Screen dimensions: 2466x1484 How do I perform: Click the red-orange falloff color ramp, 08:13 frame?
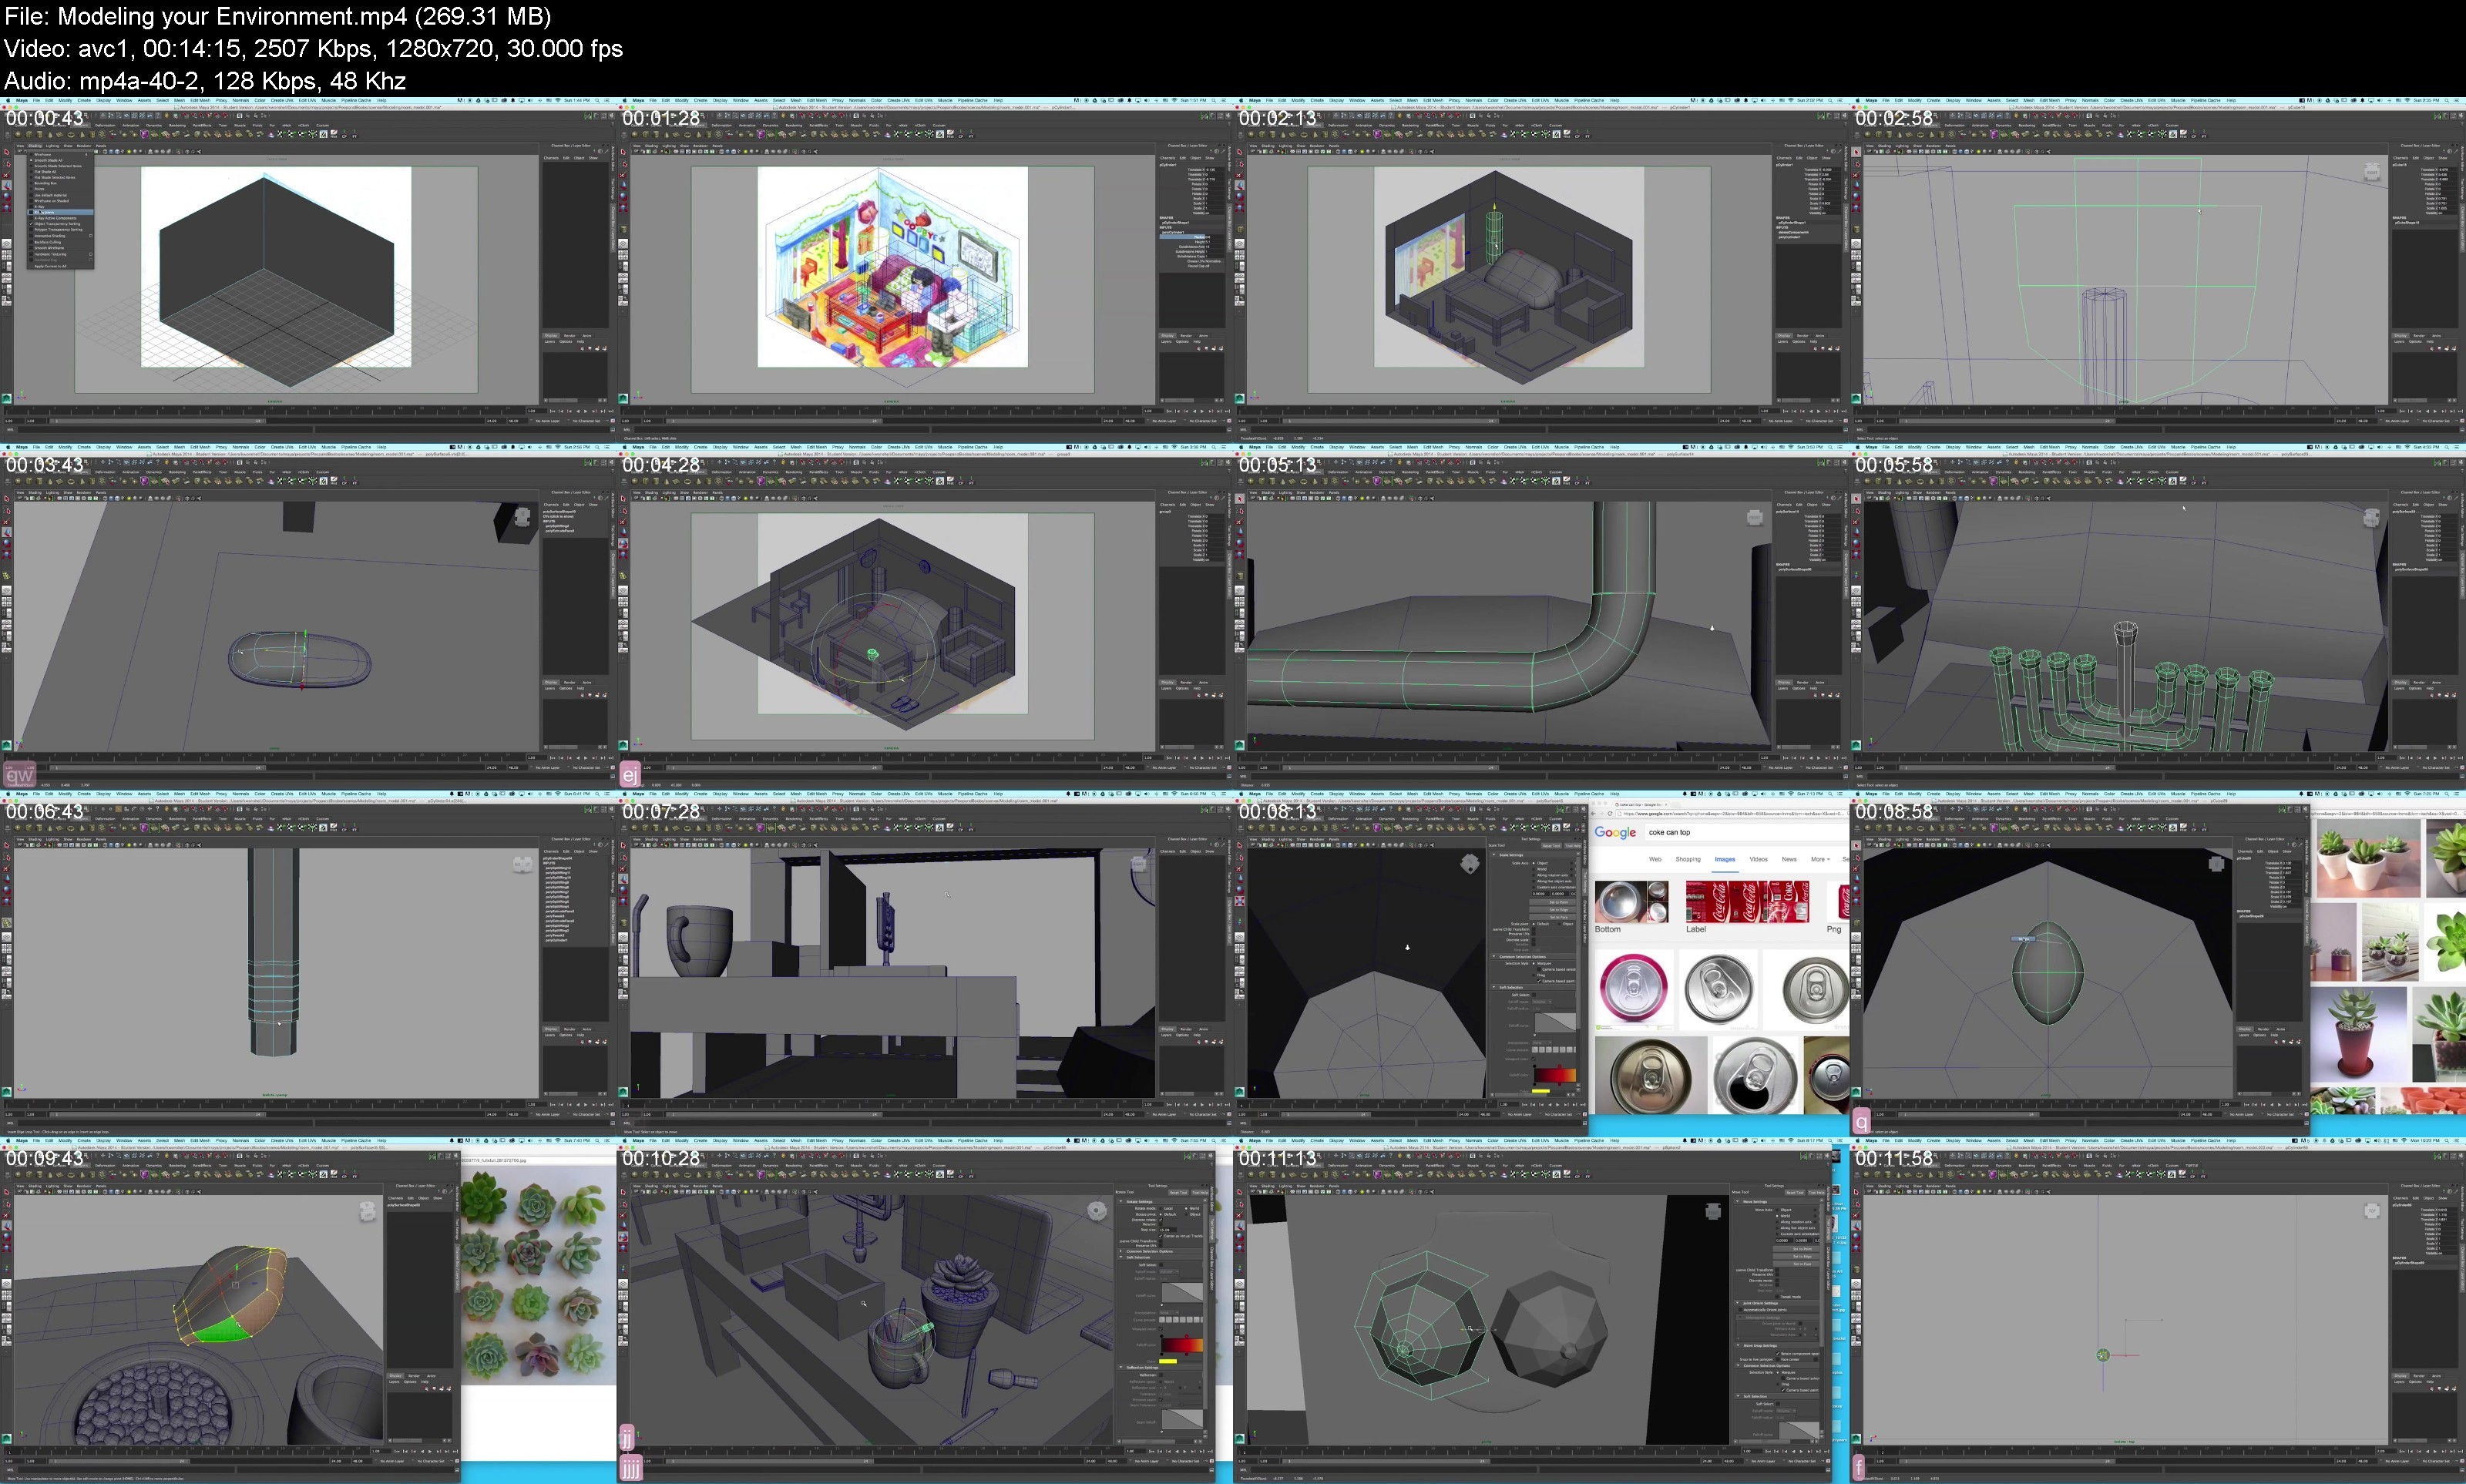1555,1076
